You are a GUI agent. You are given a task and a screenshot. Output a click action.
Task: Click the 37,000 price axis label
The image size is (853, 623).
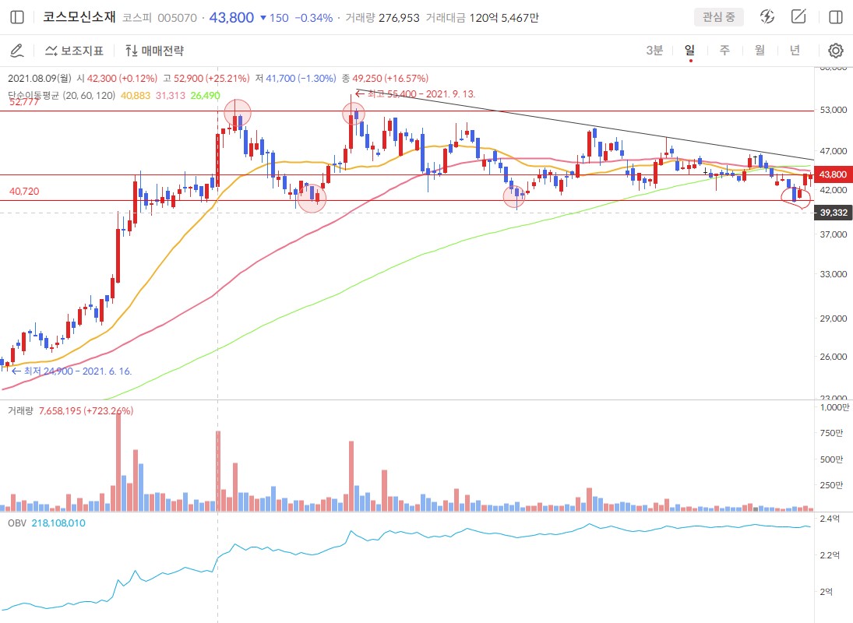tap(834, 234)
